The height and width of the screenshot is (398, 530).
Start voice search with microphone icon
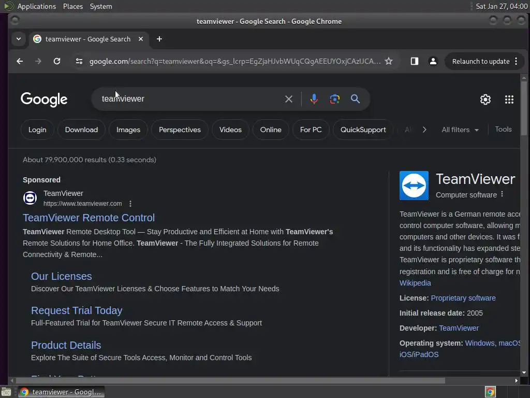tap(314, 99)
